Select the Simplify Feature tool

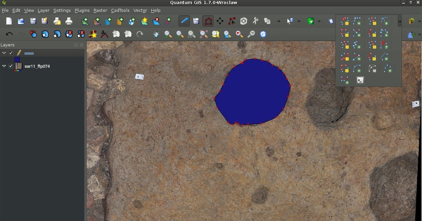pyautogui.click(x=33, y=34)
